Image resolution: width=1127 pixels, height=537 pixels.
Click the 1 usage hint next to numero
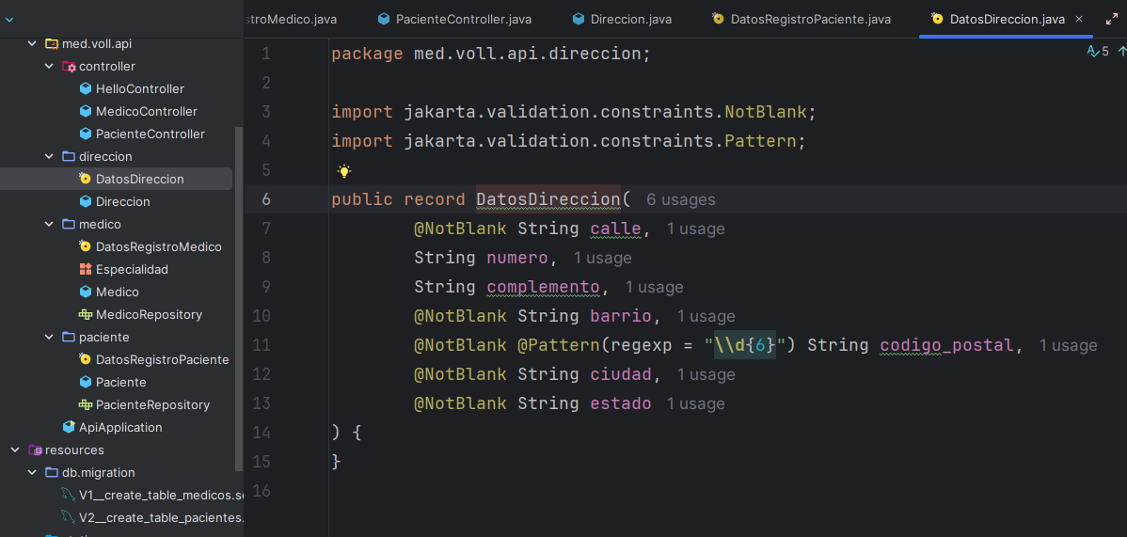(602, 258)
